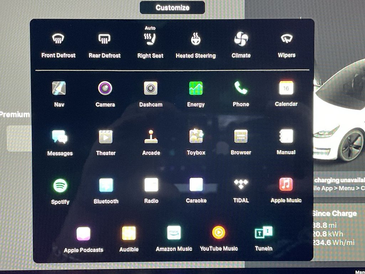Toggle the Rear Defrost control
365x274 pixels.
104,39
